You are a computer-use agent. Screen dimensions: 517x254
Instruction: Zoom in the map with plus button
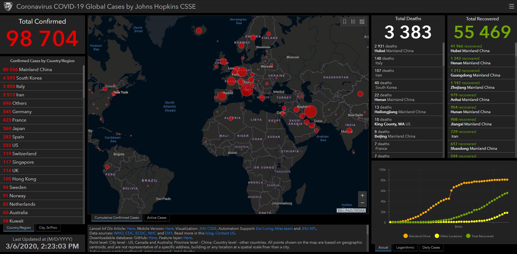point(362,195)
